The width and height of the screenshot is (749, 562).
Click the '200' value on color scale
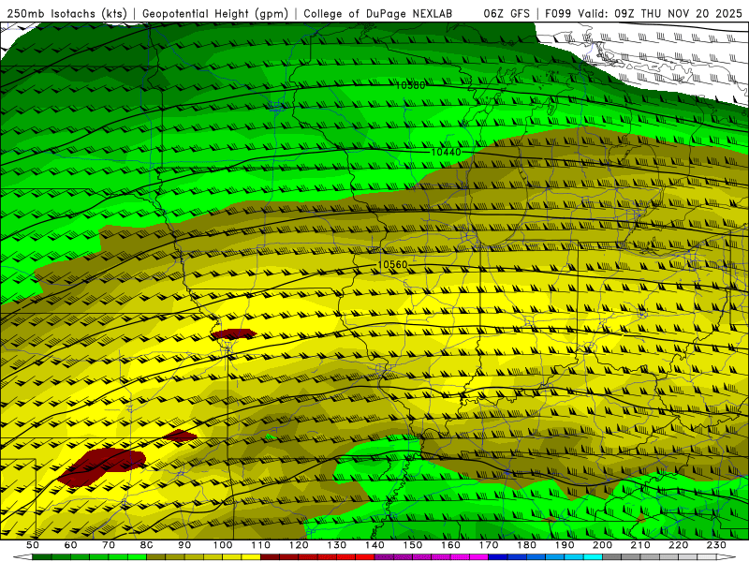602,545
